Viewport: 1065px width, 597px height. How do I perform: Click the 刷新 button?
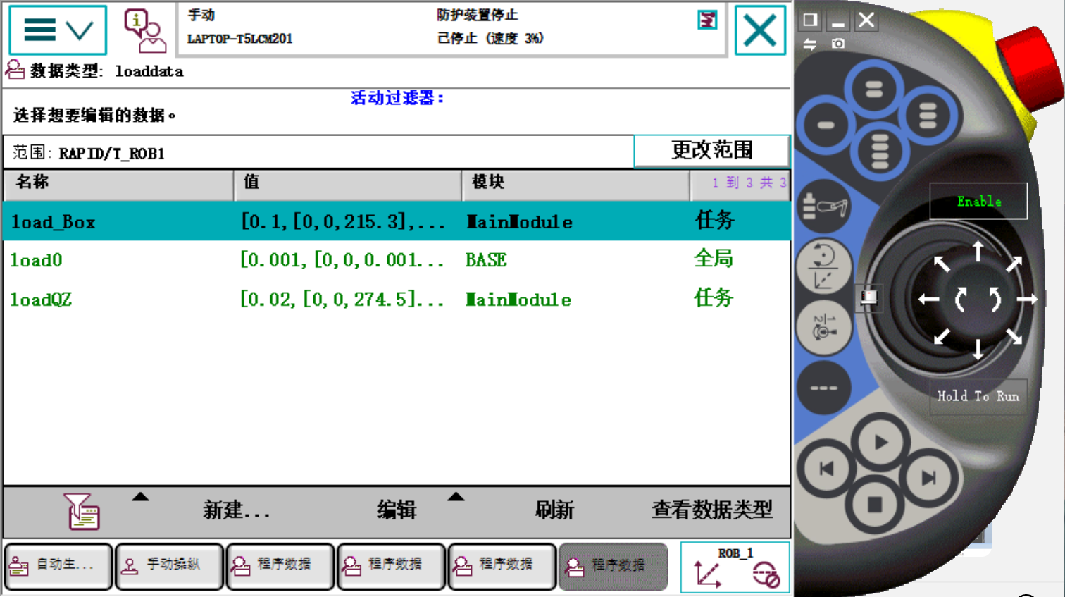click(554, 510)
